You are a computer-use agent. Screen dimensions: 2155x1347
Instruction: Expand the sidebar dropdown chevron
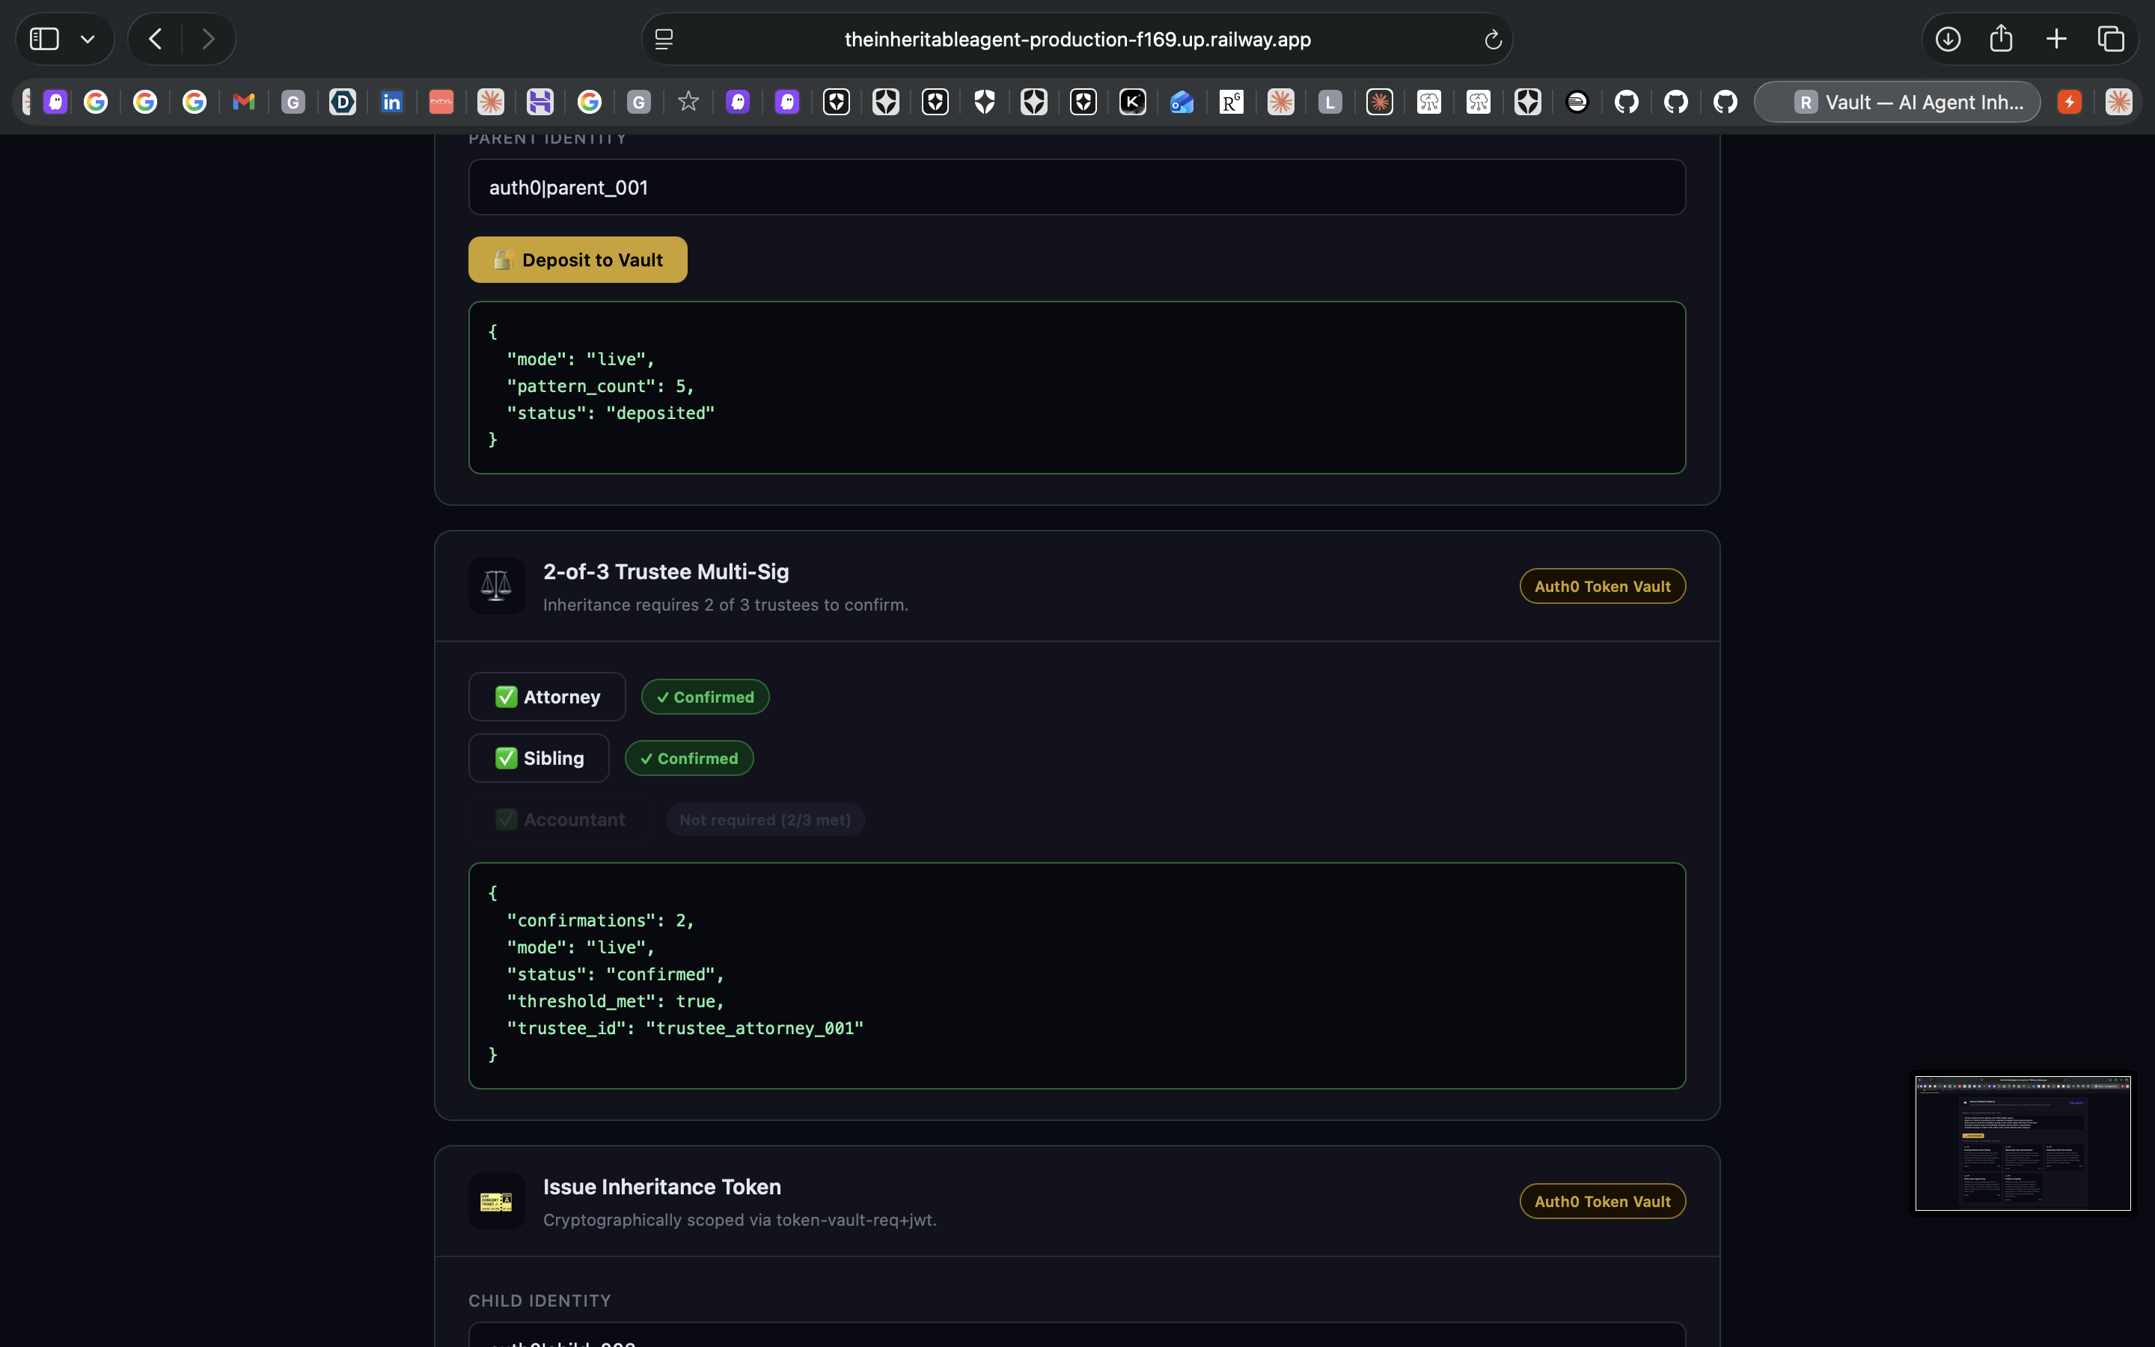(88, 39)
